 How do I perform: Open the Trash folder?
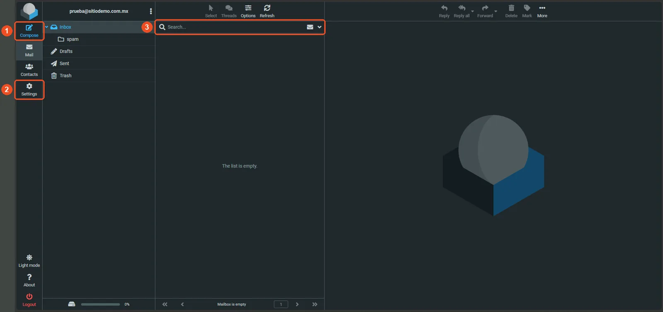99,75
